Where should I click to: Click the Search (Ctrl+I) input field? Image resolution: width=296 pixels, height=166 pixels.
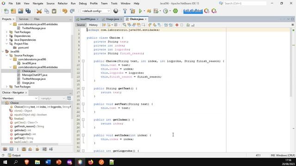coord(245,3)
